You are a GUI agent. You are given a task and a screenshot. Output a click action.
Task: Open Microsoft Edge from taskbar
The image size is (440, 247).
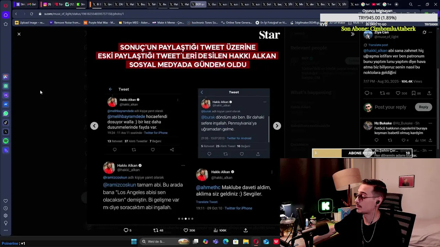(x=225, y=242)
